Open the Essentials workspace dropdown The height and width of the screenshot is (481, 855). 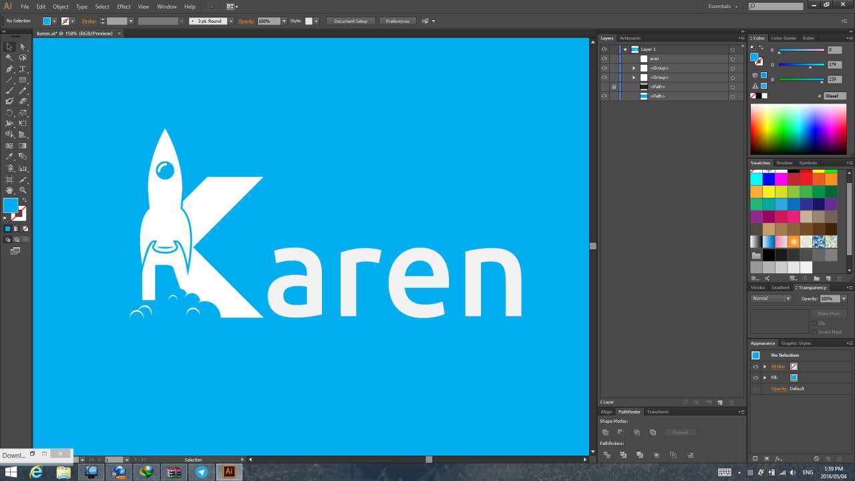tap(723, 6)
